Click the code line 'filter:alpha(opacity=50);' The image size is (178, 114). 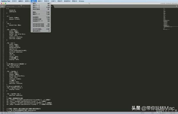coord(18,51)
